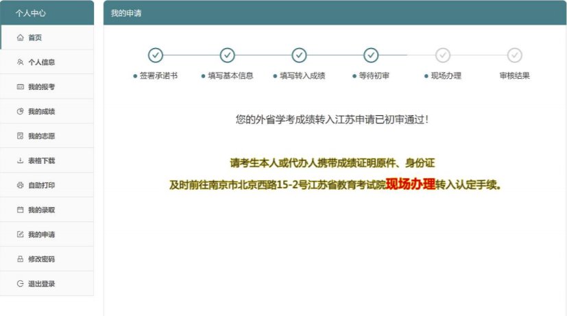Open the 首页 menu item

(47, 37)
